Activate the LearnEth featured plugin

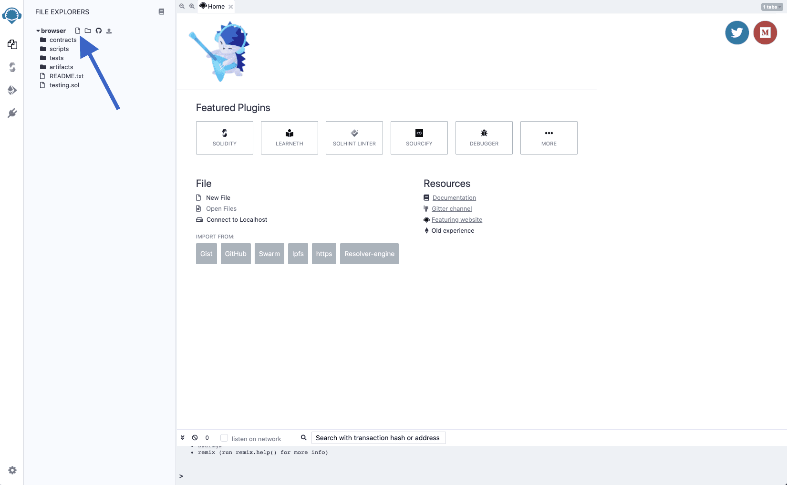tap(290, 138)
